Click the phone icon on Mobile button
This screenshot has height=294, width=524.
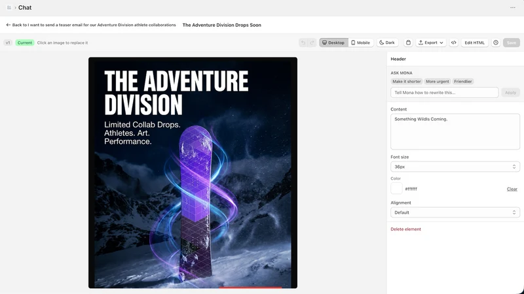pos(353,42)
